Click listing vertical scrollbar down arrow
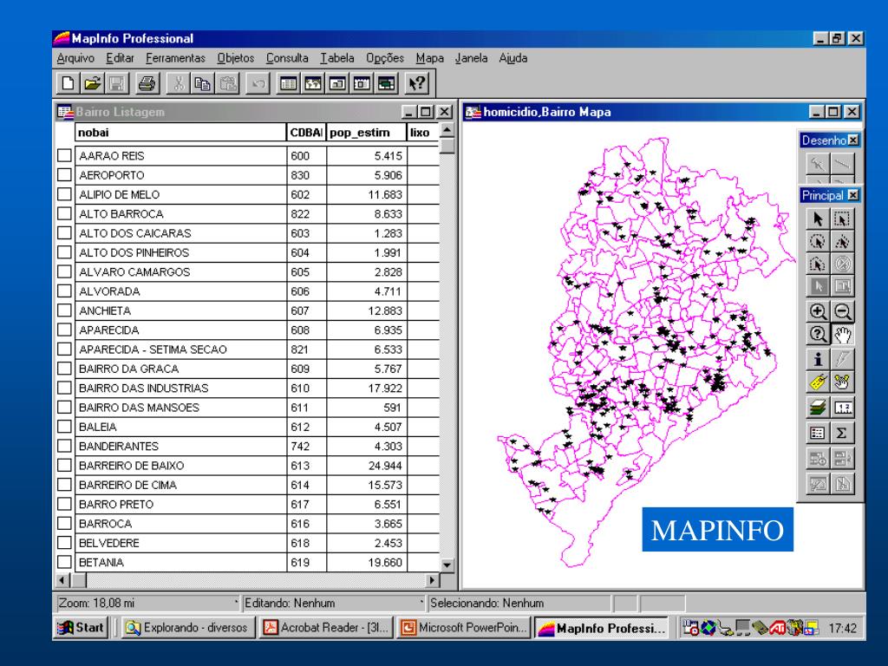888x666 pixels. click(x=447, y=565)
